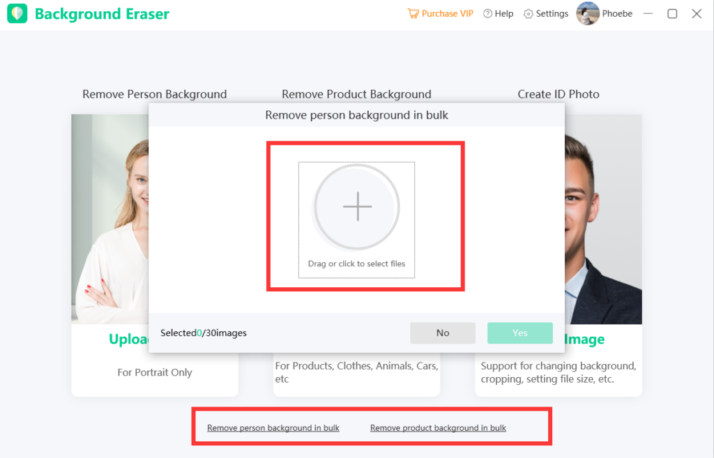Open 'Remove person background in bulk' link
Viewport: 714px width, 458px height.
tap(273, 428)
